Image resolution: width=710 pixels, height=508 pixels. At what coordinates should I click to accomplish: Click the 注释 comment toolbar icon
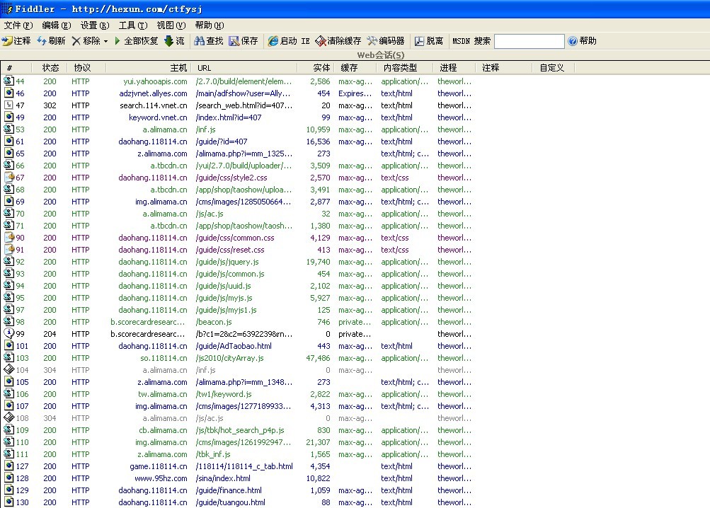[6, 41]
